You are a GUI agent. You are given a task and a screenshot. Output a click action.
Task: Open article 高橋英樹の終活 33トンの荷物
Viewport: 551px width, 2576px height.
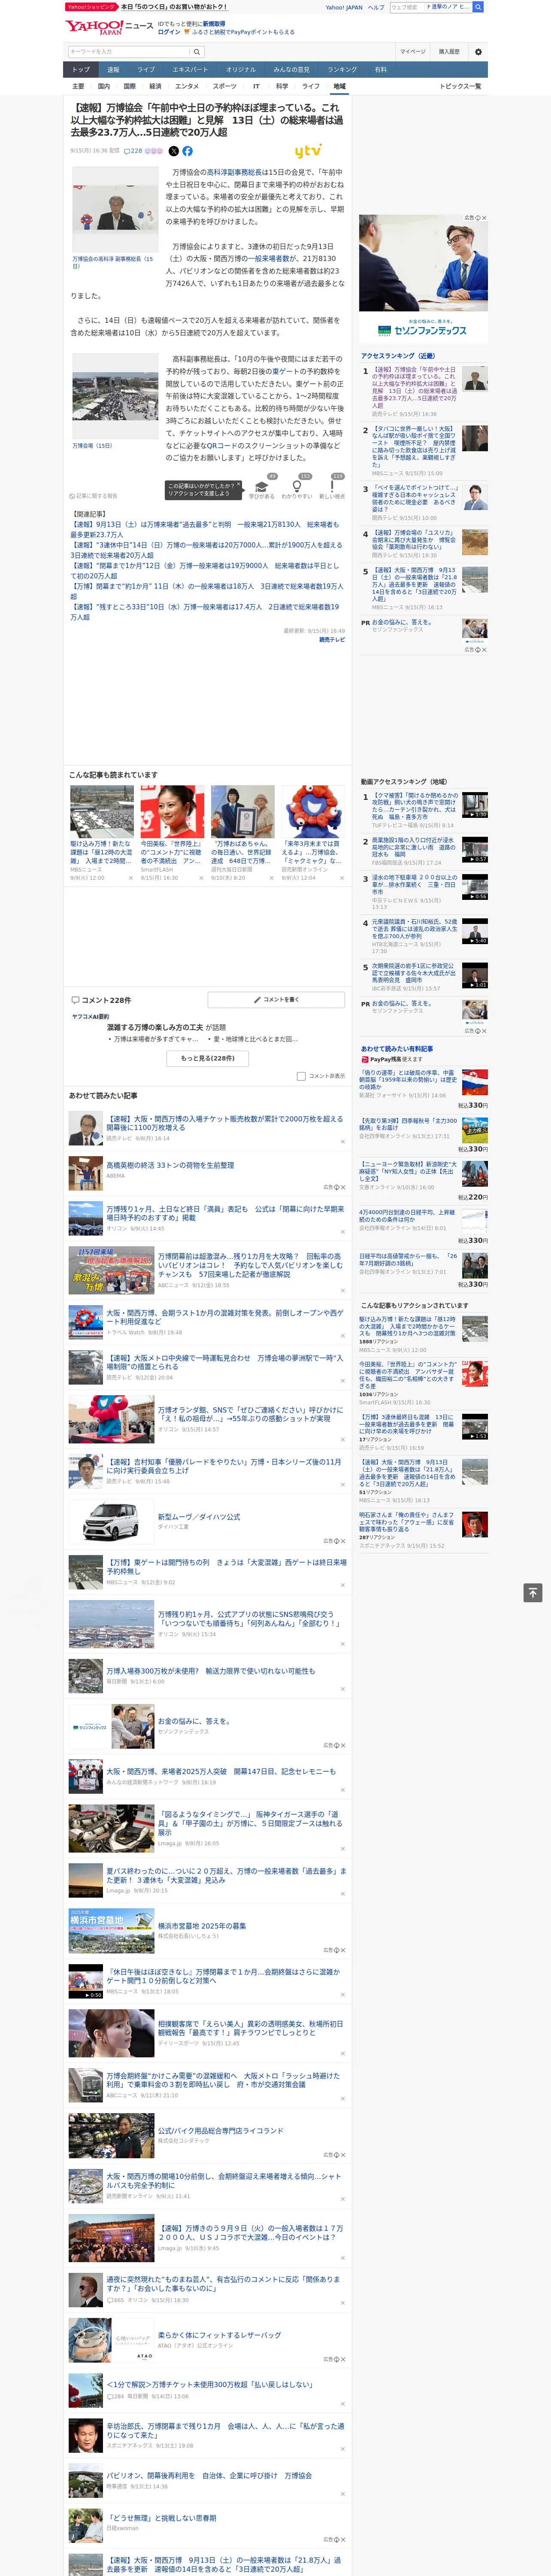click(x=171, y=1165)
